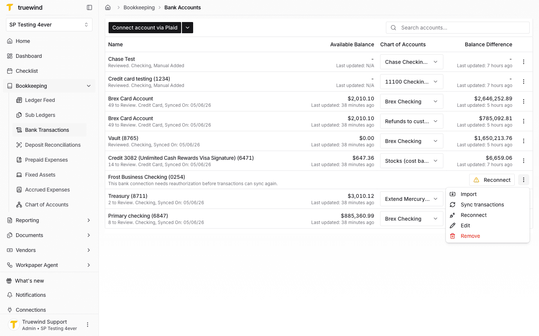Open Sub Ledgers
The image size is (539, 336).
click(x=49, y=115)
